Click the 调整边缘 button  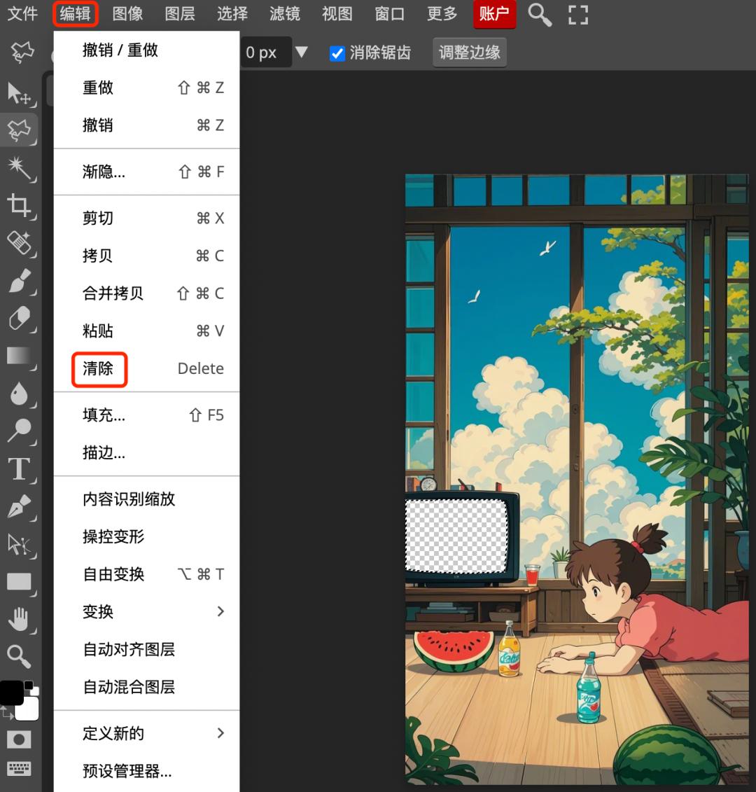click(x=470, y=52)
